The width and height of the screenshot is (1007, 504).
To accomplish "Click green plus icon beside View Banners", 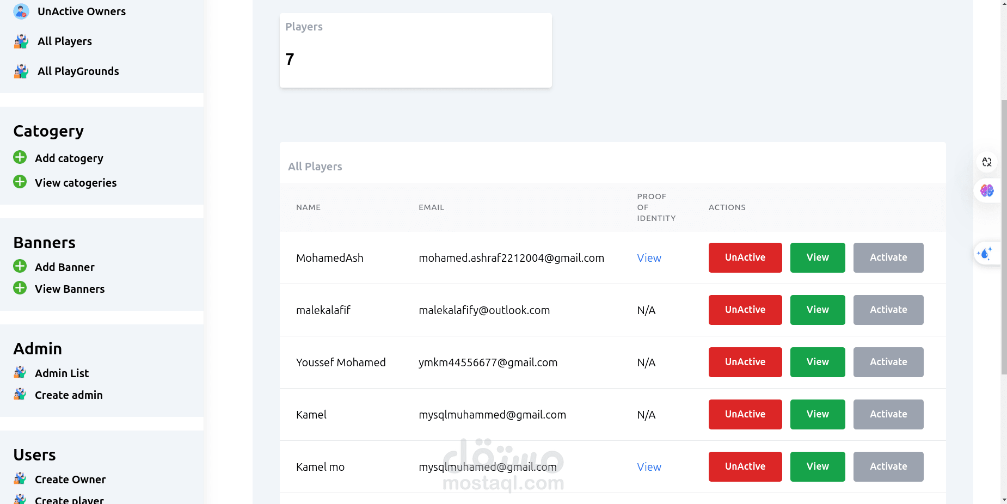I will 20,288.
